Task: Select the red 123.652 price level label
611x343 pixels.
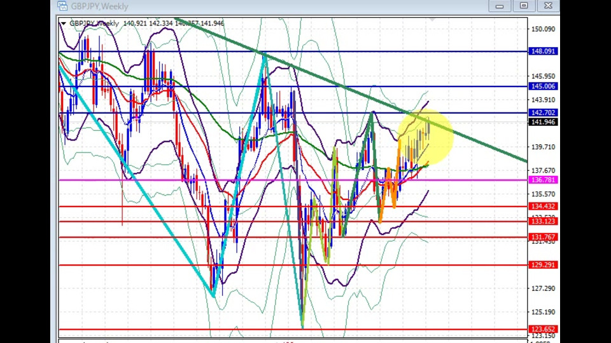Action: point(543,329)
